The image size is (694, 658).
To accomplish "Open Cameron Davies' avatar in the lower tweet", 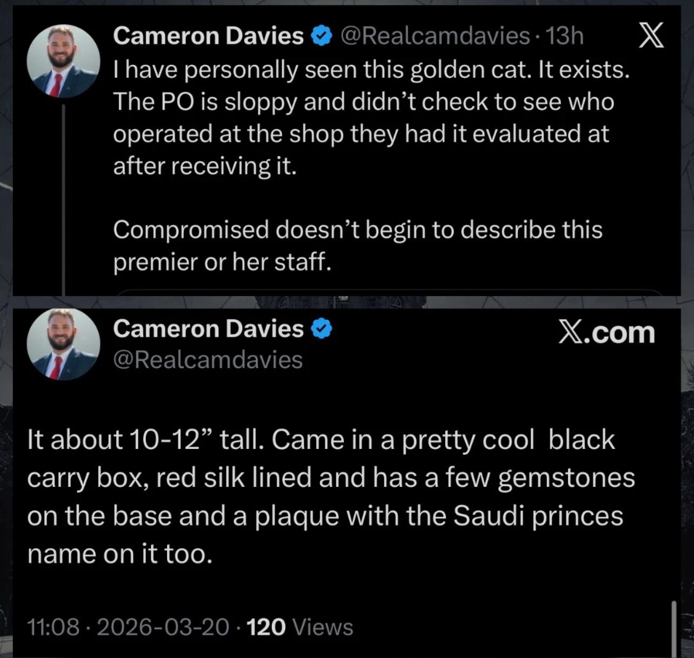I will 63,344.
